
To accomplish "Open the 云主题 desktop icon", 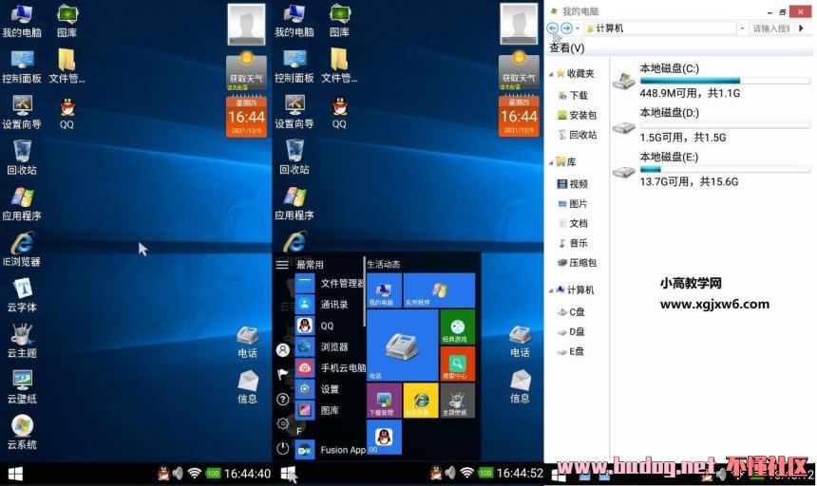I will click(x=22, y=341).
